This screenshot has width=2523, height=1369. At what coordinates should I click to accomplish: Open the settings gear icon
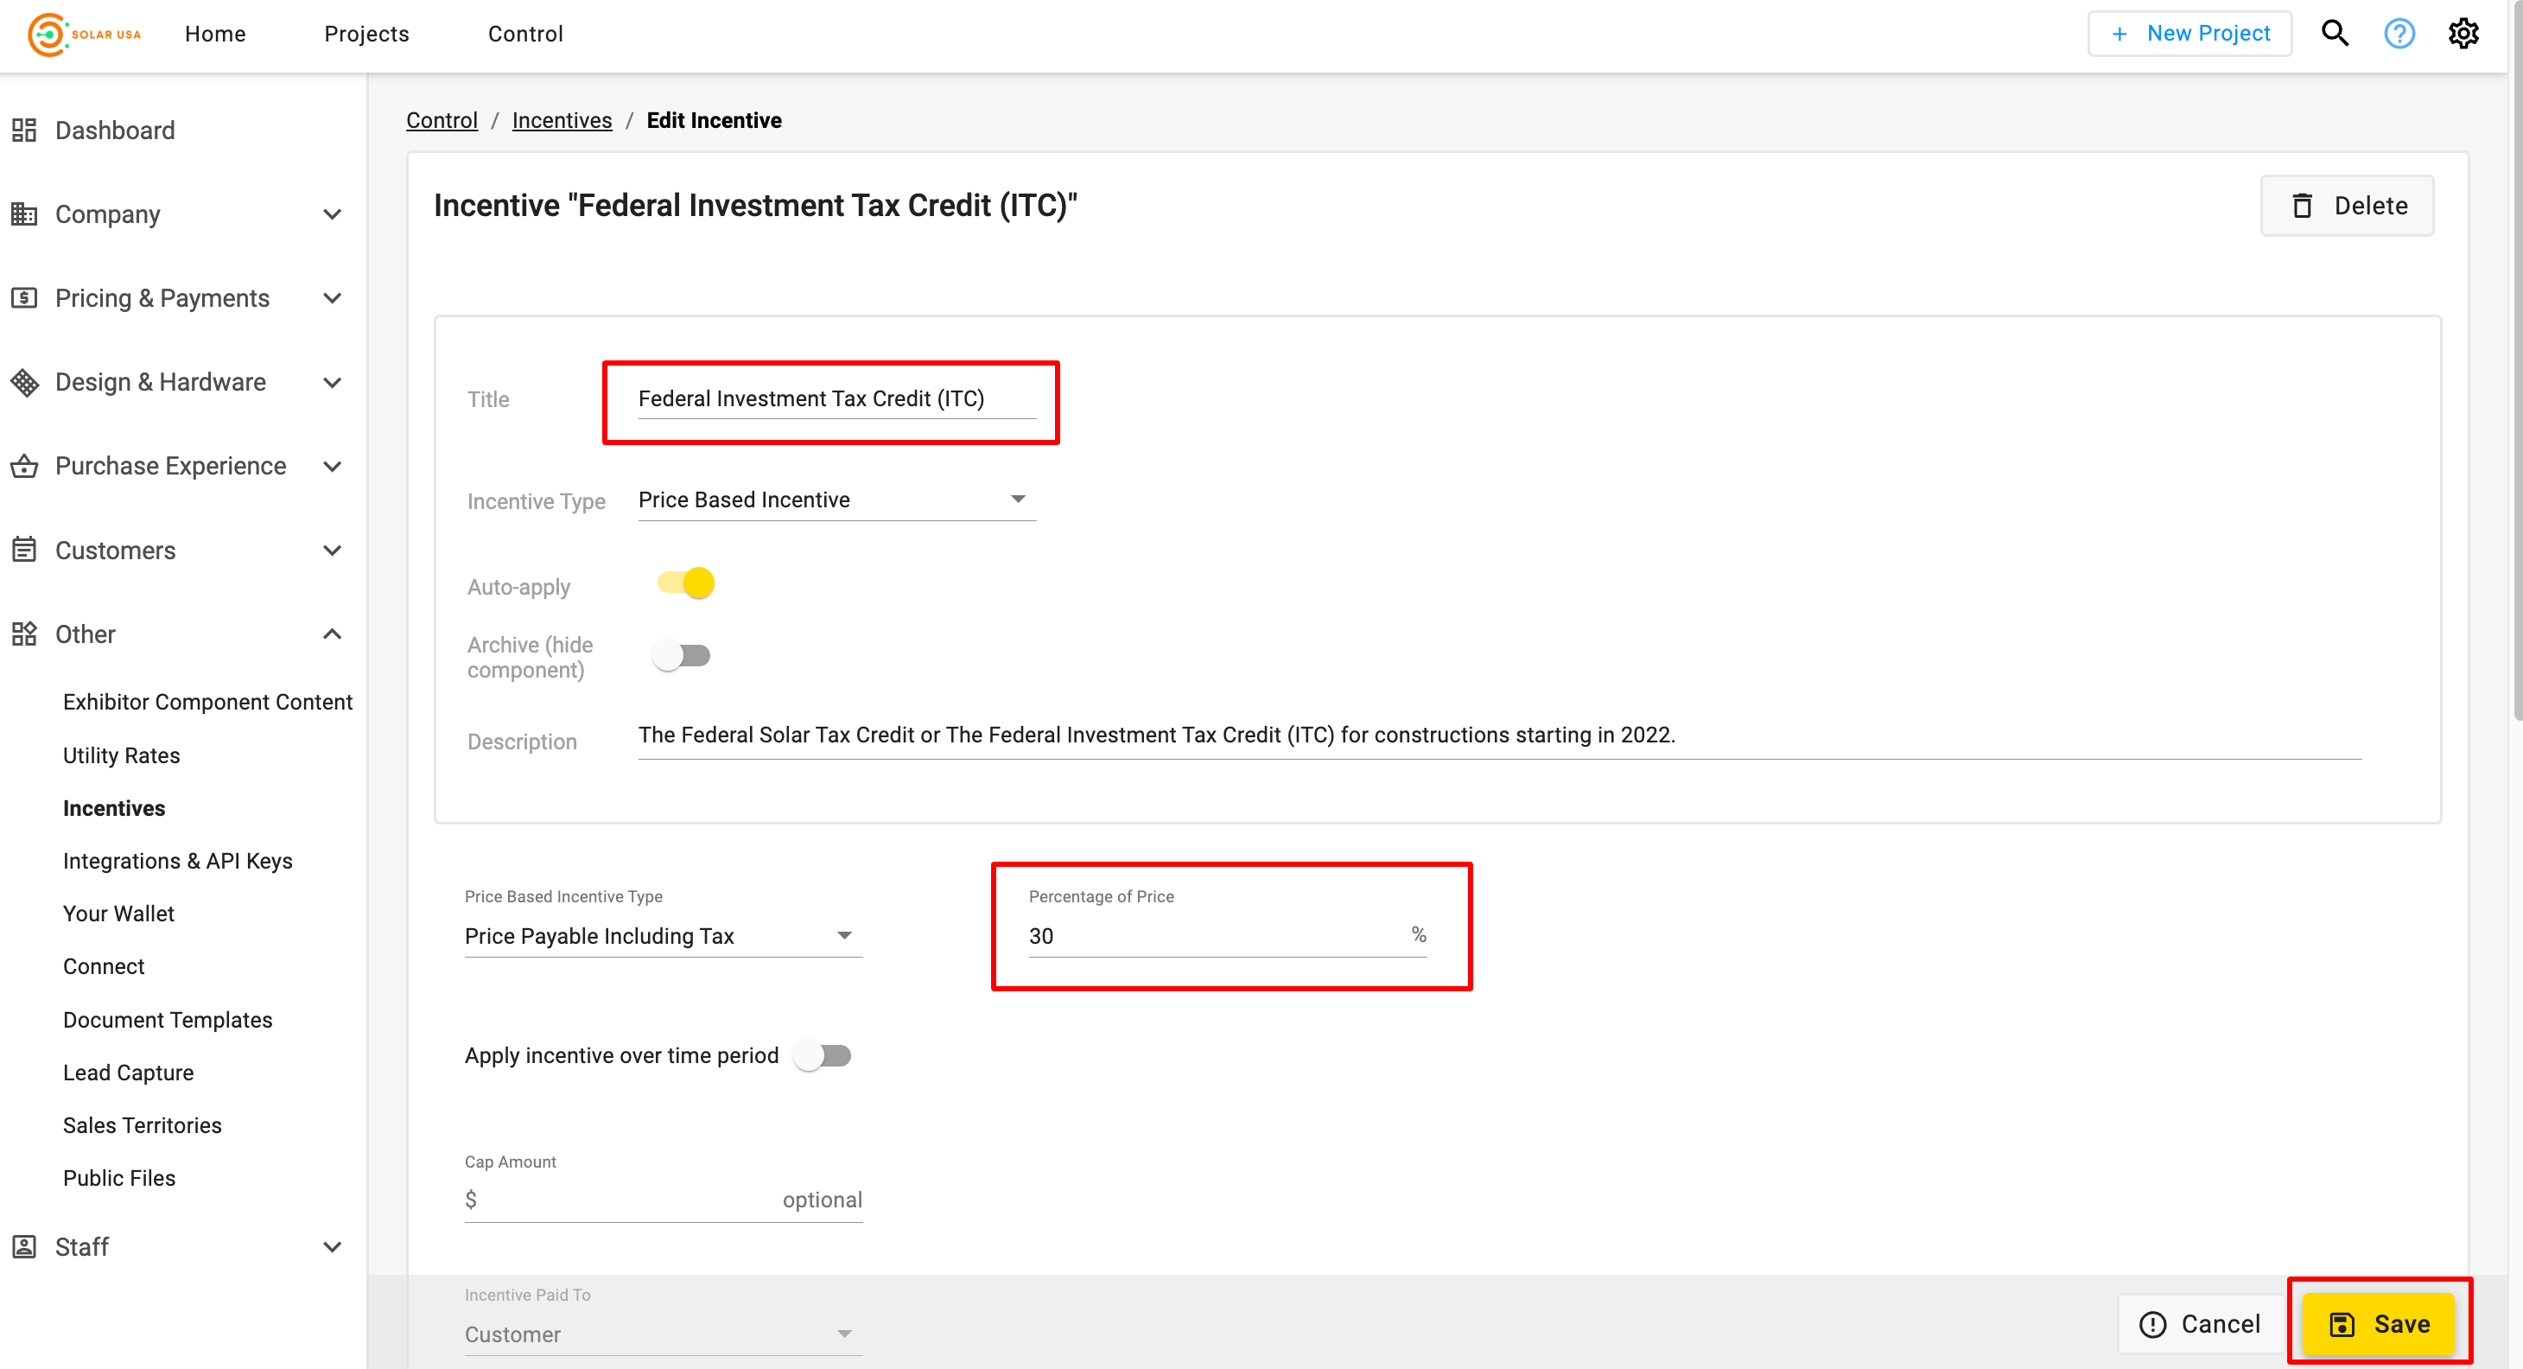[x=2463, y=34]
